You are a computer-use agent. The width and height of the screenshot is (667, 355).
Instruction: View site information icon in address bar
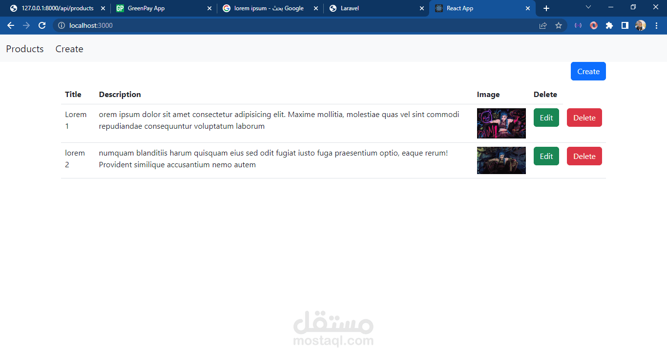62,25
